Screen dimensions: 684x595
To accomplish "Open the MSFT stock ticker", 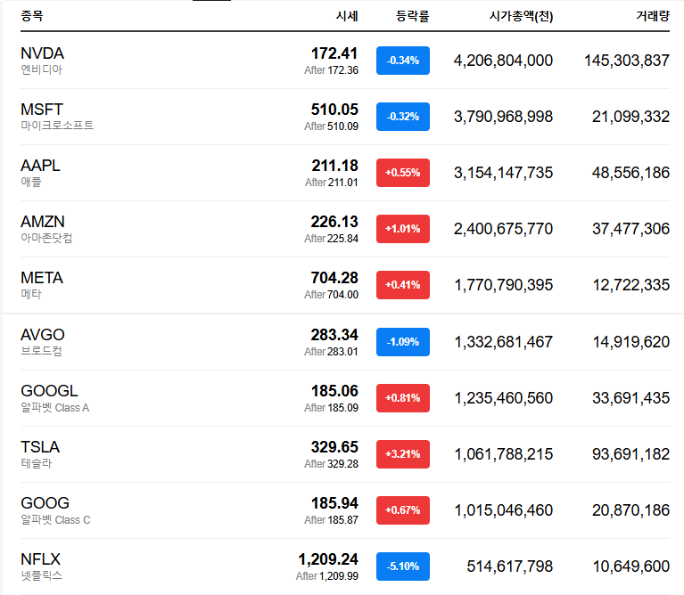I will click(x=42, y=110).
